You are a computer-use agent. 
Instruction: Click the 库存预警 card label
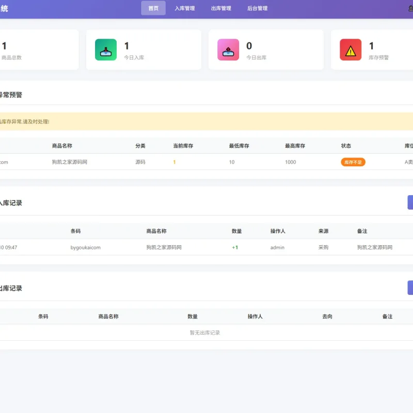coord(379,57)
